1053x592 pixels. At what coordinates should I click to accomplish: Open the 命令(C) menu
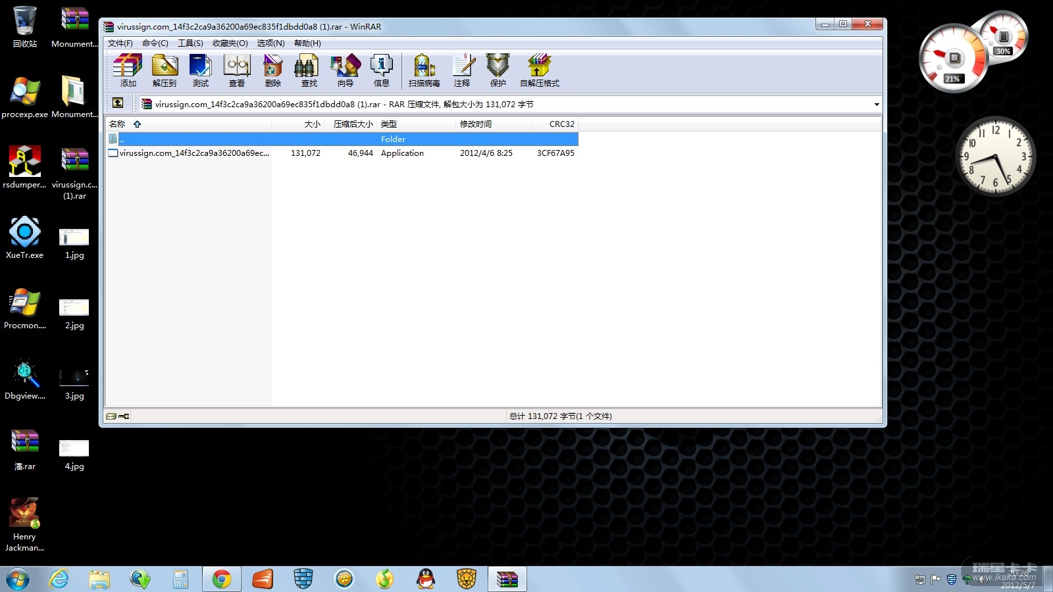pyautogui.click(x=155, y=43)
